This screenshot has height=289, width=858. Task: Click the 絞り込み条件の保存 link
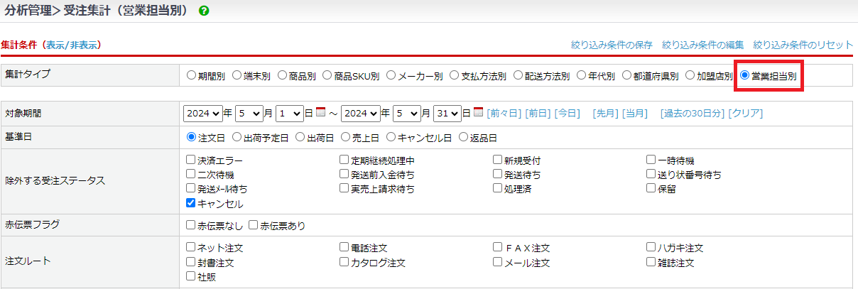(x=612, y=45)
